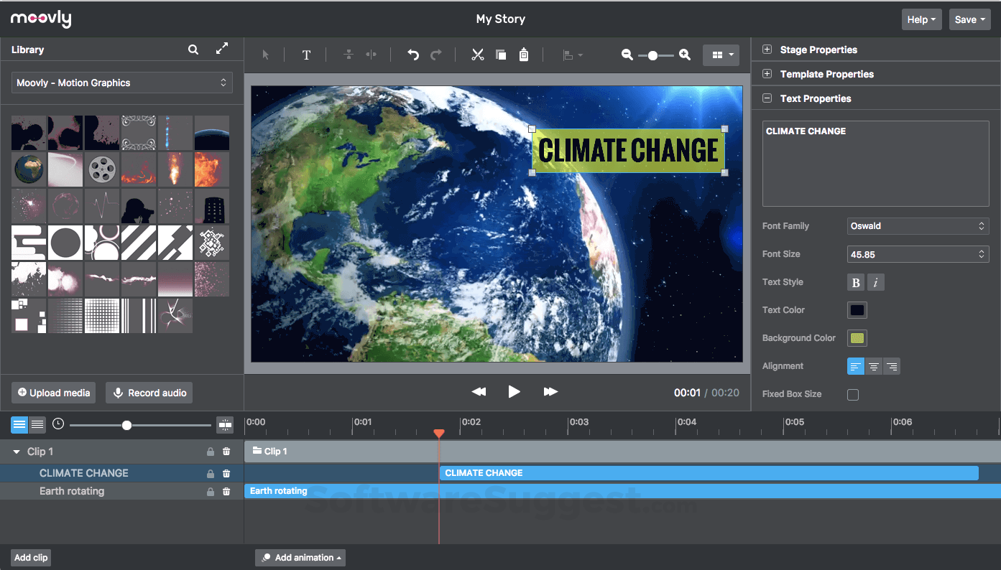Click the Undo arrow icon

coord(413,55)
